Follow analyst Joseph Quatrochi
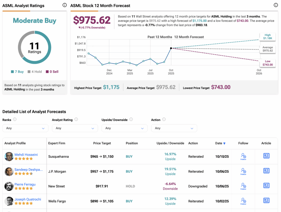 coord(243,201)
